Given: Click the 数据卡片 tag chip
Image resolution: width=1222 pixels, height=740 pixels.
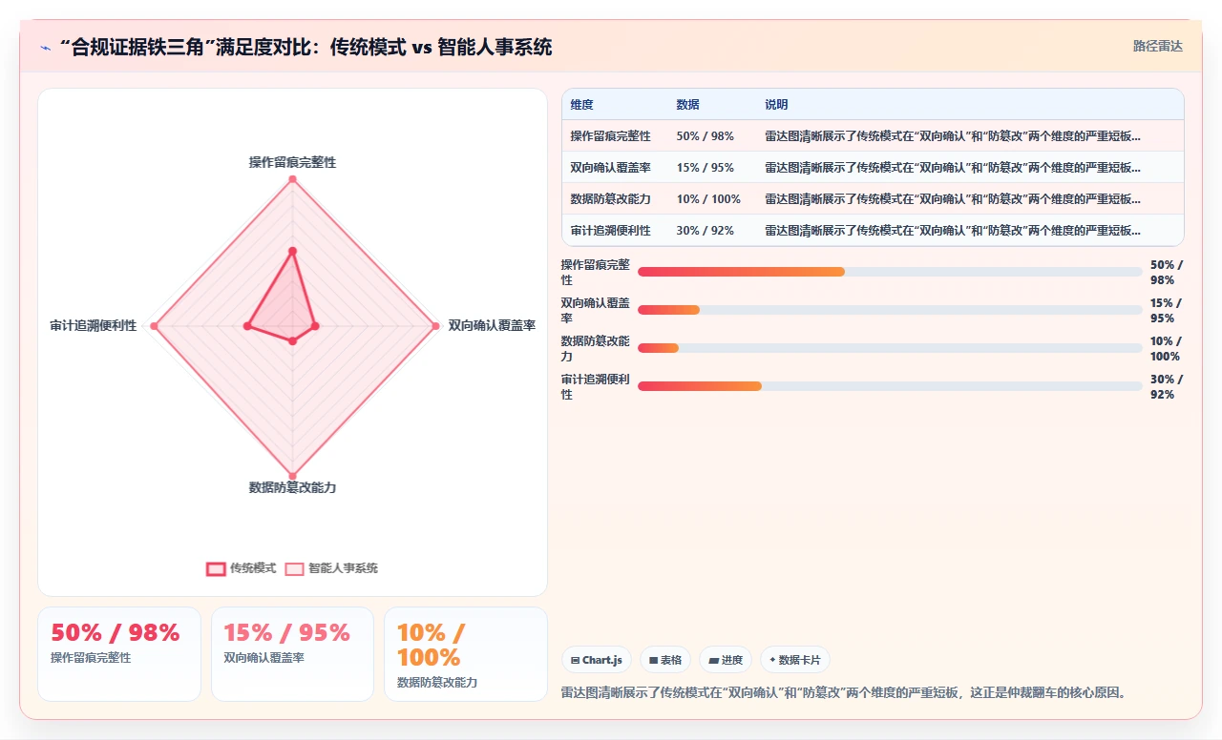Looking at the screenshot, I should [x=795, y=660].
